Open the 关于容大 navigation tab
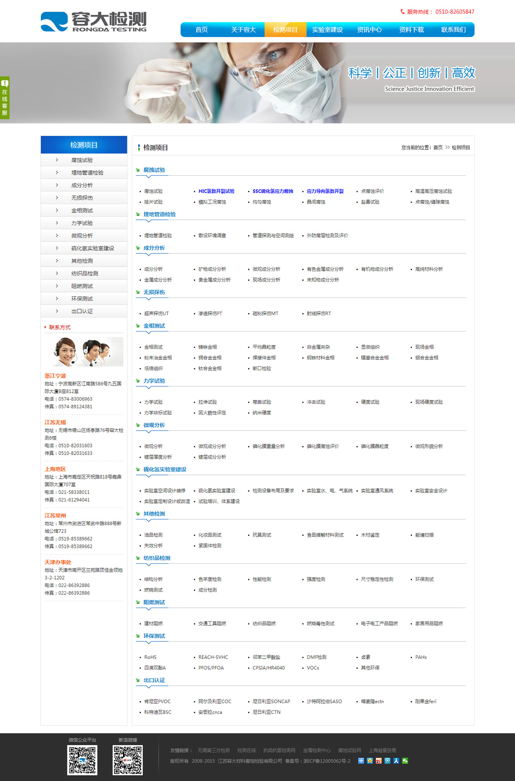Image resolution: width=515 pixels, height=781 pixels. tap(243, 30)
